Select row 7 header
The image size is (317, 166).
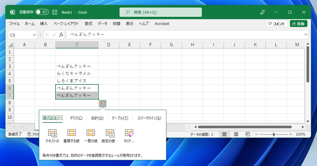tap(10, 95)
